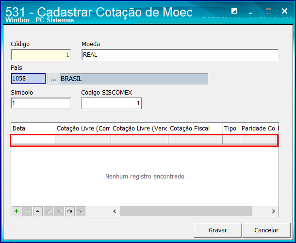Click the X cancel edit icon
Screen dimensions: 296x243
[x=59, y=211]
